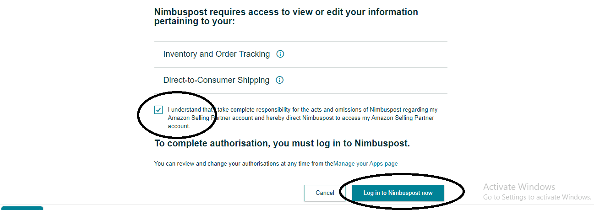Select the Direct-to-Consumer Shipping label
This screenshot has width=594, height=210.
point(216,80)
